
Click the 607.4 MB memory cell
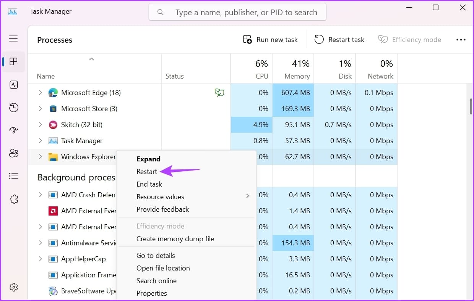[293, 93]
